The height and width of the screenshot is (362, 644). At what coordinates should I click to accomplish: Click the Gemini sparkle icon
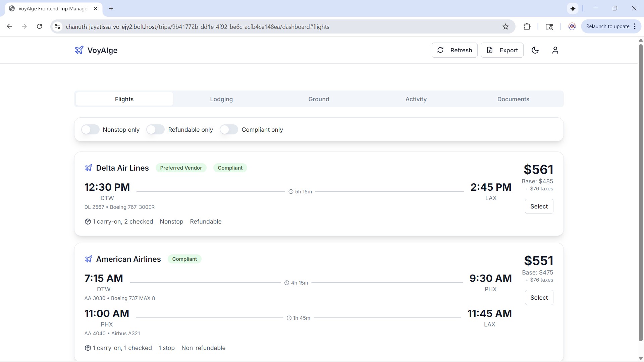[573, 9]
